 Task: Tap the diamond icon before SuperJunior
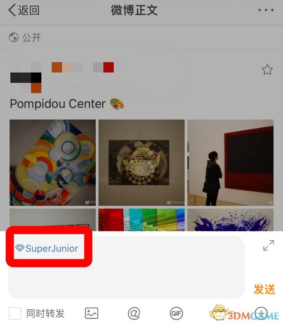20,248
